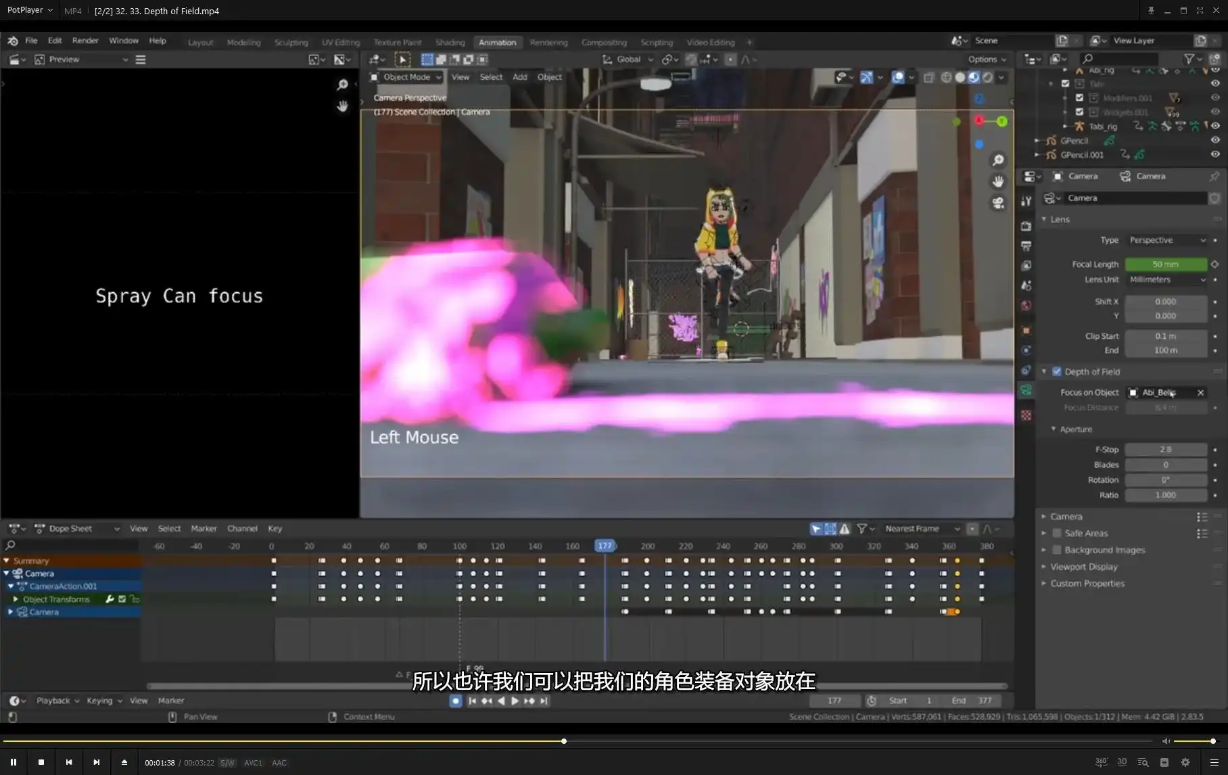
Task: Click the timeline play button
Action: (515, 701)
